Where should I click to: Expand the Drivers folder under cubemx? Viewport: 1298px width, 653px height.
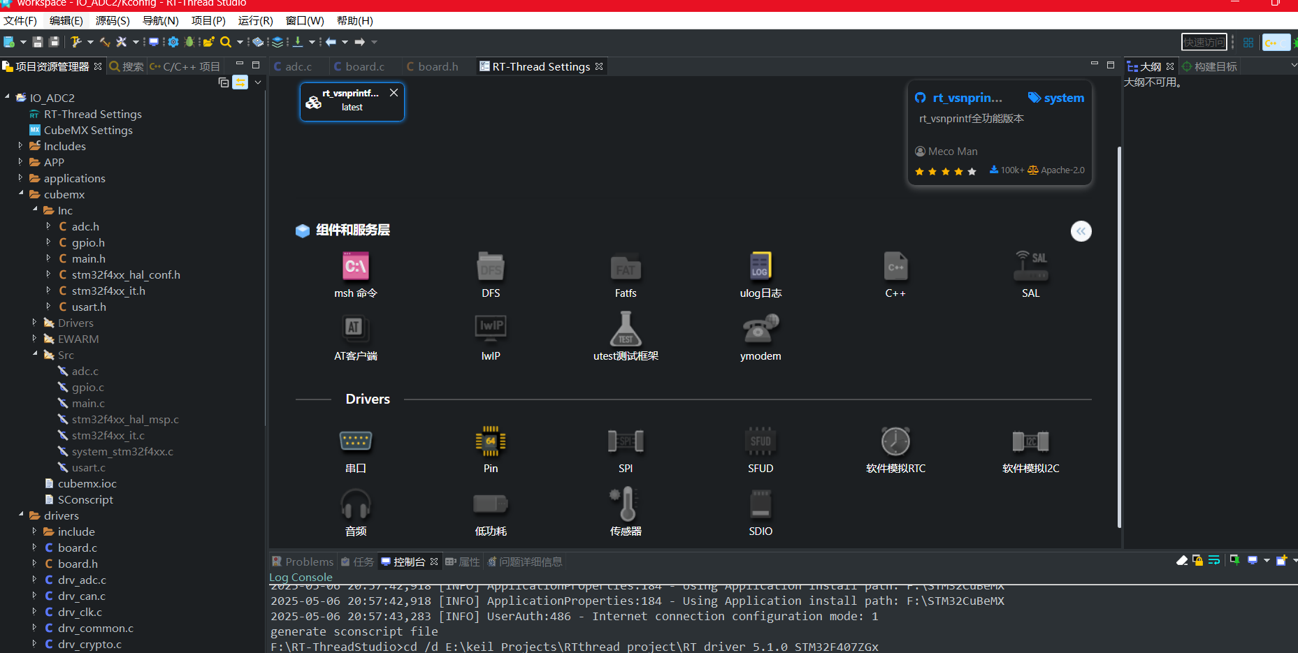34,323
